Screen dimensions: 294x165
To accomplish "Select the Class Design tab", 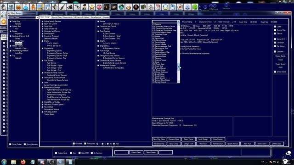I will click(x=45, y=17).
